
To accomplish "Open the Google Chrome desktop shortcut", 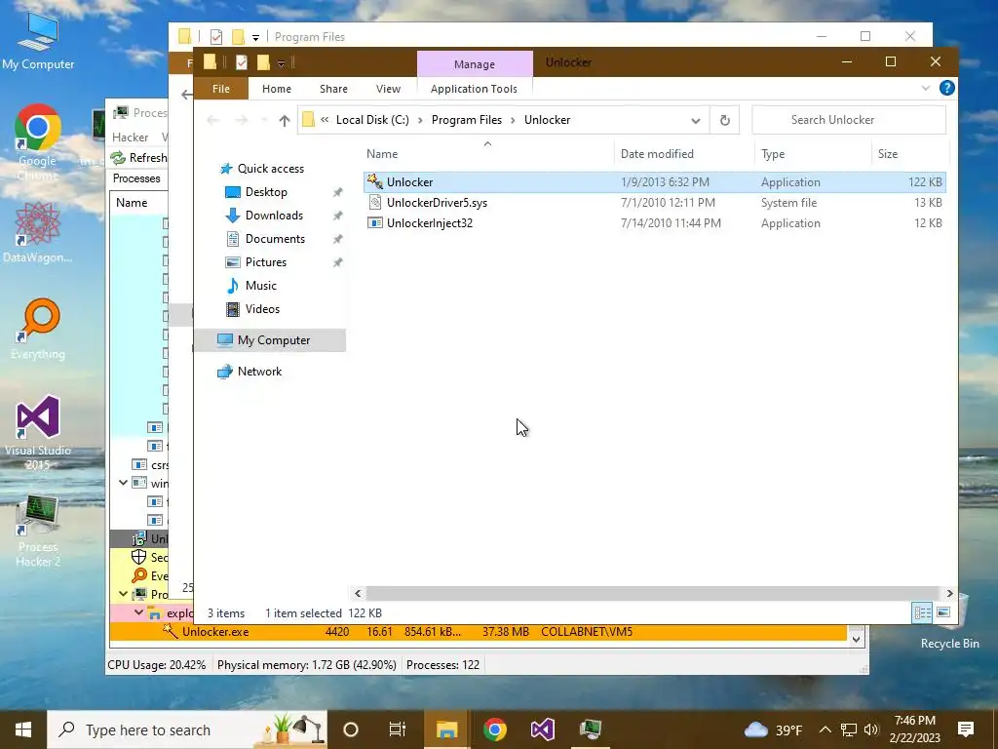I will pos(38,141).
